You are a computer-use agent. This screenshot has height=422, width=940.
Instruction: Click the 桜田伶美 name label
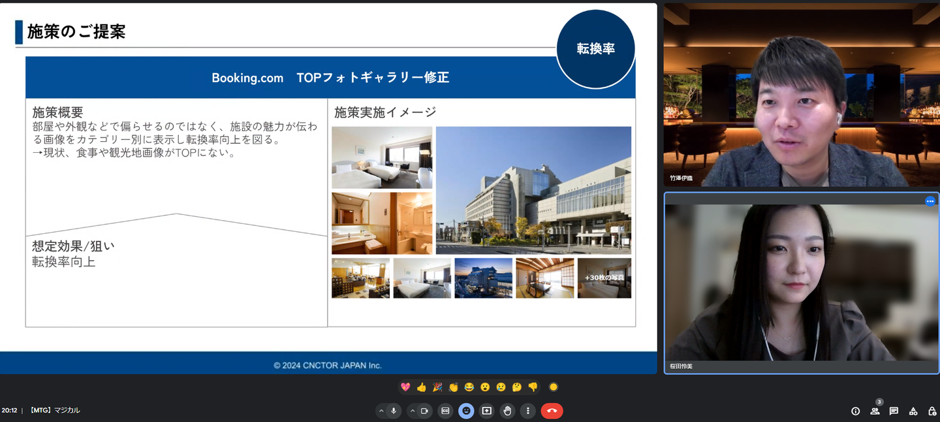(x=681, y=366)
